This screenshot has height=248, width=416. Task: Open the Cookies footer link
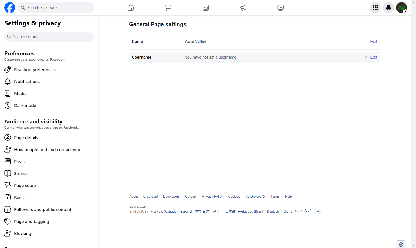234,197
